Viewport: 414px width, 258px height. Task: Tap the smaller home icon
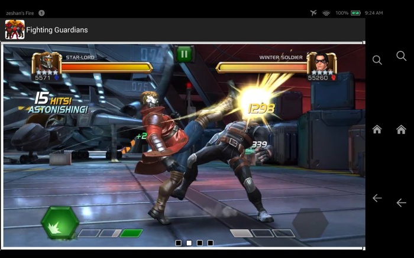(x=377, y=129)
